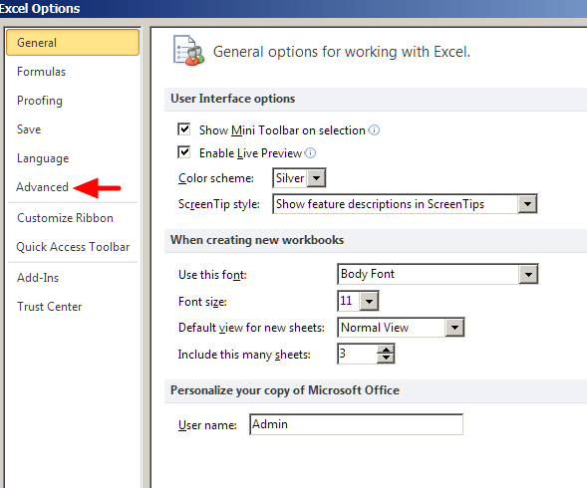Open the Formulas options page

[x=41, y=72]
